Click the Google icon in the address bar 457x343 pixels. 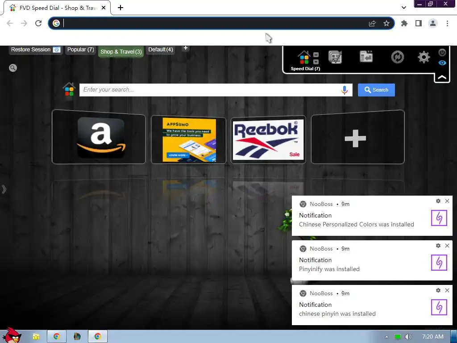pyautogui.click(x=56, y=23)
